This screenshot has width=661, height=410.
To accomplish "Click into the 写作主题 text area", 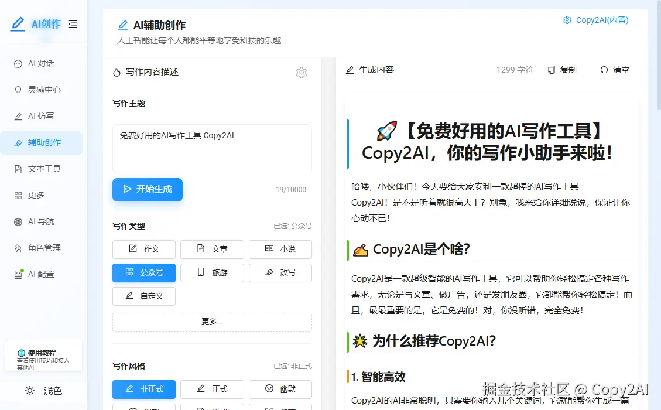I will tap(212, 148).
